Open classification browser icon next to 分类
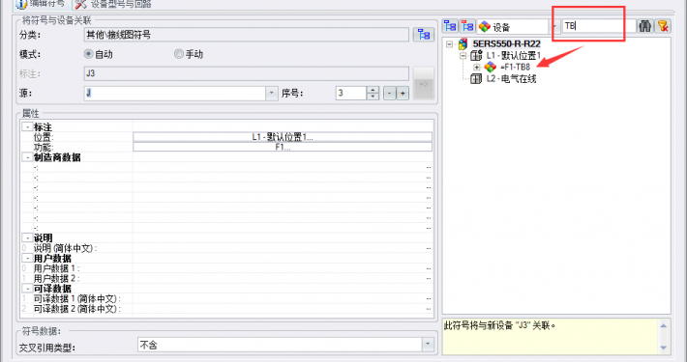687x362 pixels. (x=424, y=35)
